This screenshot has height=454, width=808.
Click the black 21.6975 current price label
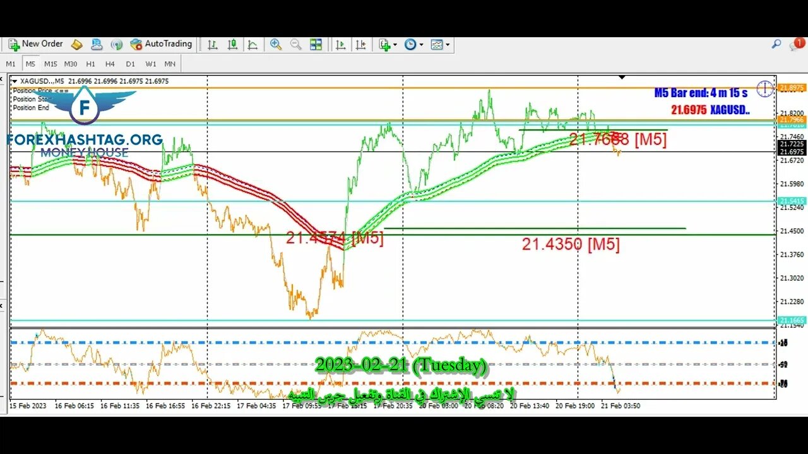click(791, 152)
